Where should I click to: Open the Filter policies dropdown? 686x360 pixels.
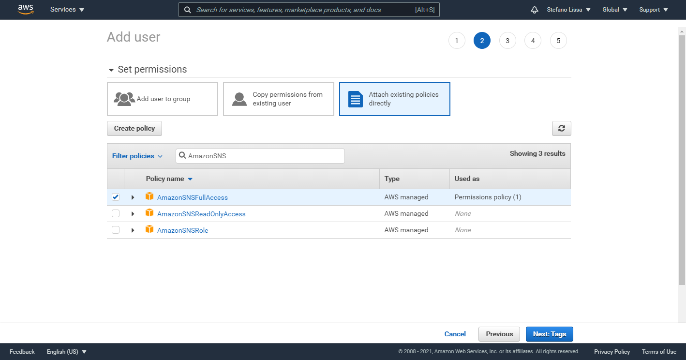tap(137, 156)
